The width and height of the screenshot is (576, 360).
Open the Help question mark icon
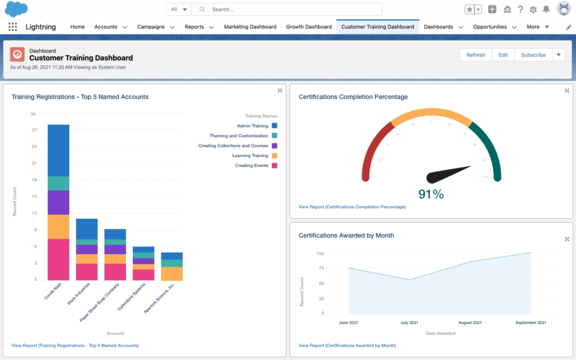point(520,10)
